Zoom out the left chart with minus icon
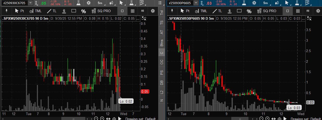 click(x=96, y=118)
